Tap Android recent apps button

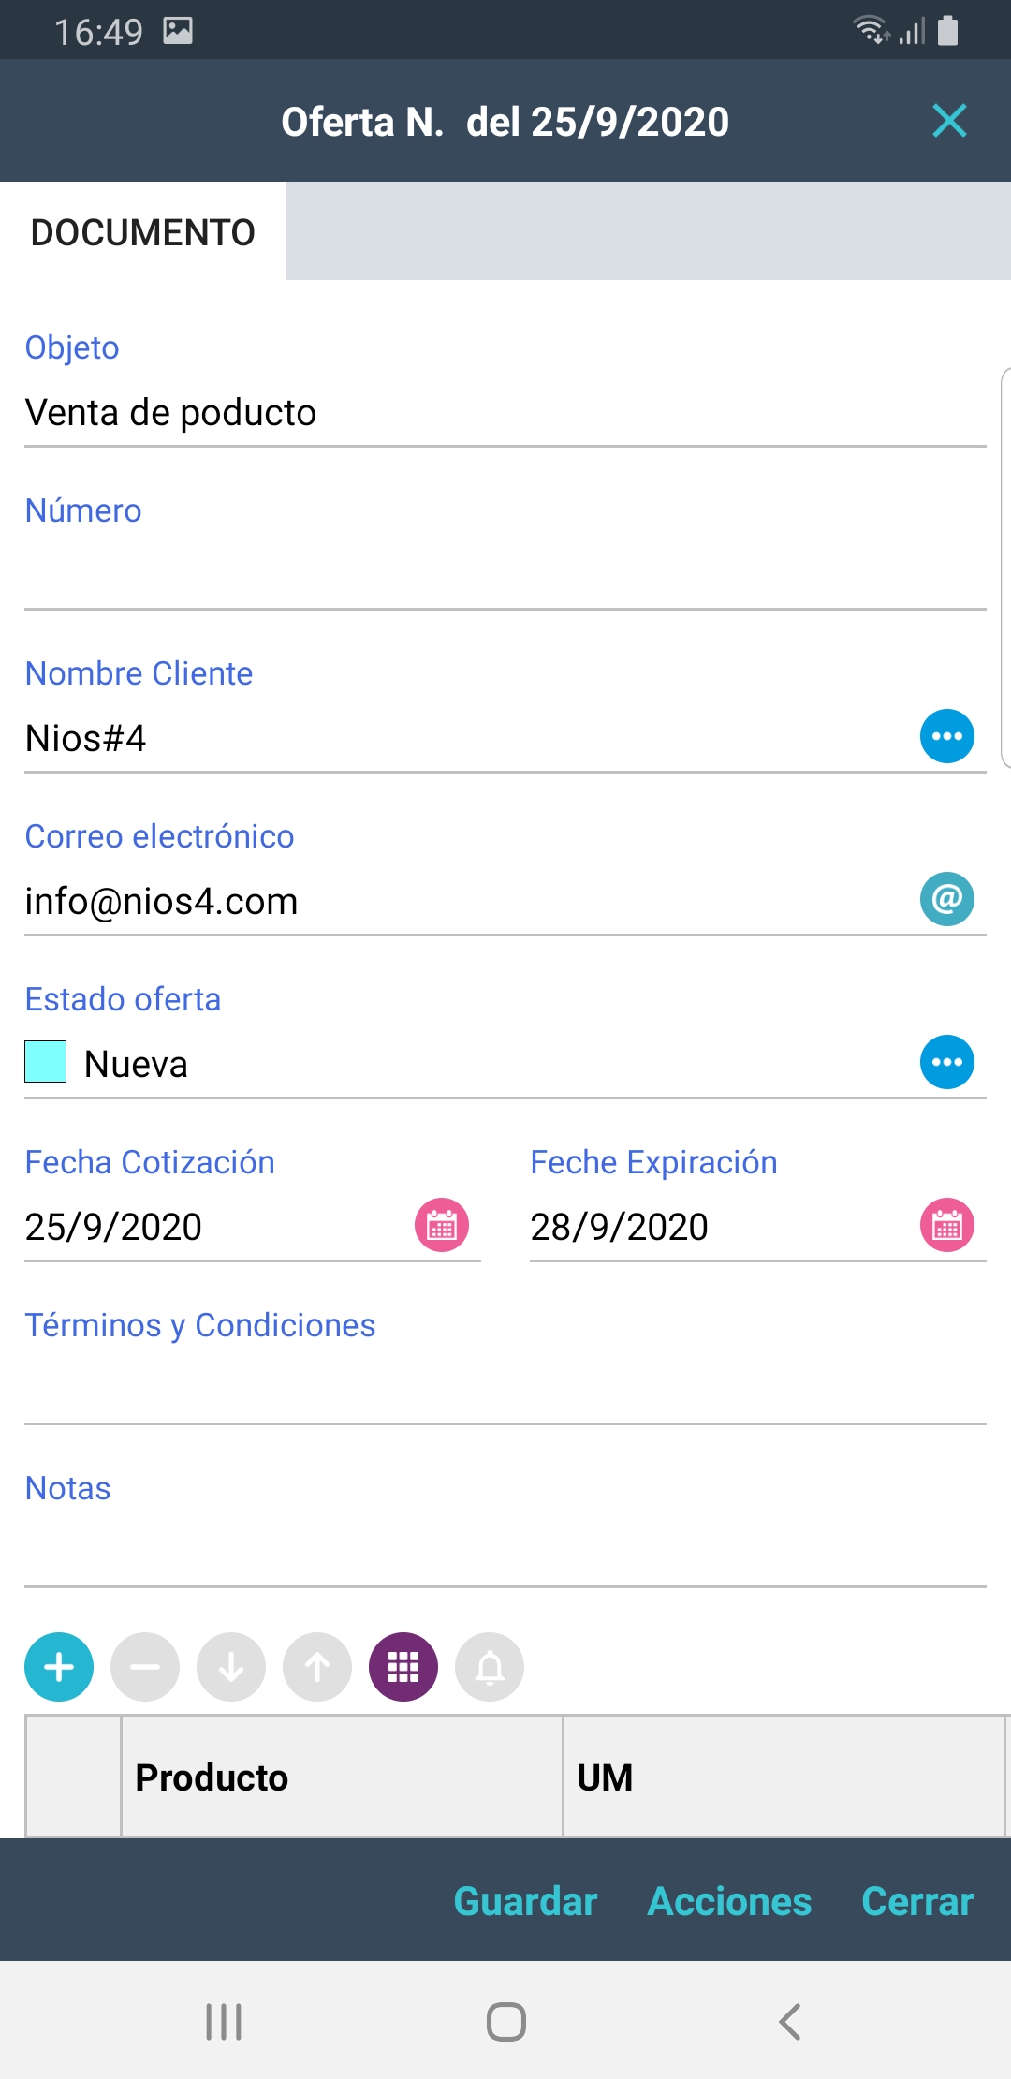[224, 2022]
